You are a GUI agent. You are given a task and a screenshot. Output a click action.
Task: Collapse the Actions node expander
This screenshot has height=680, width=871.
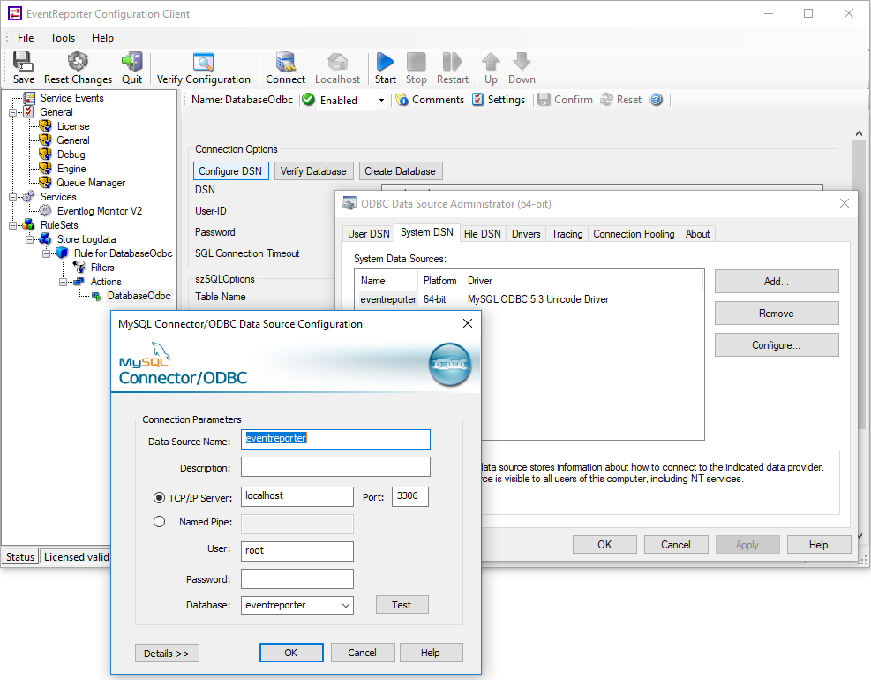[63, 282]
